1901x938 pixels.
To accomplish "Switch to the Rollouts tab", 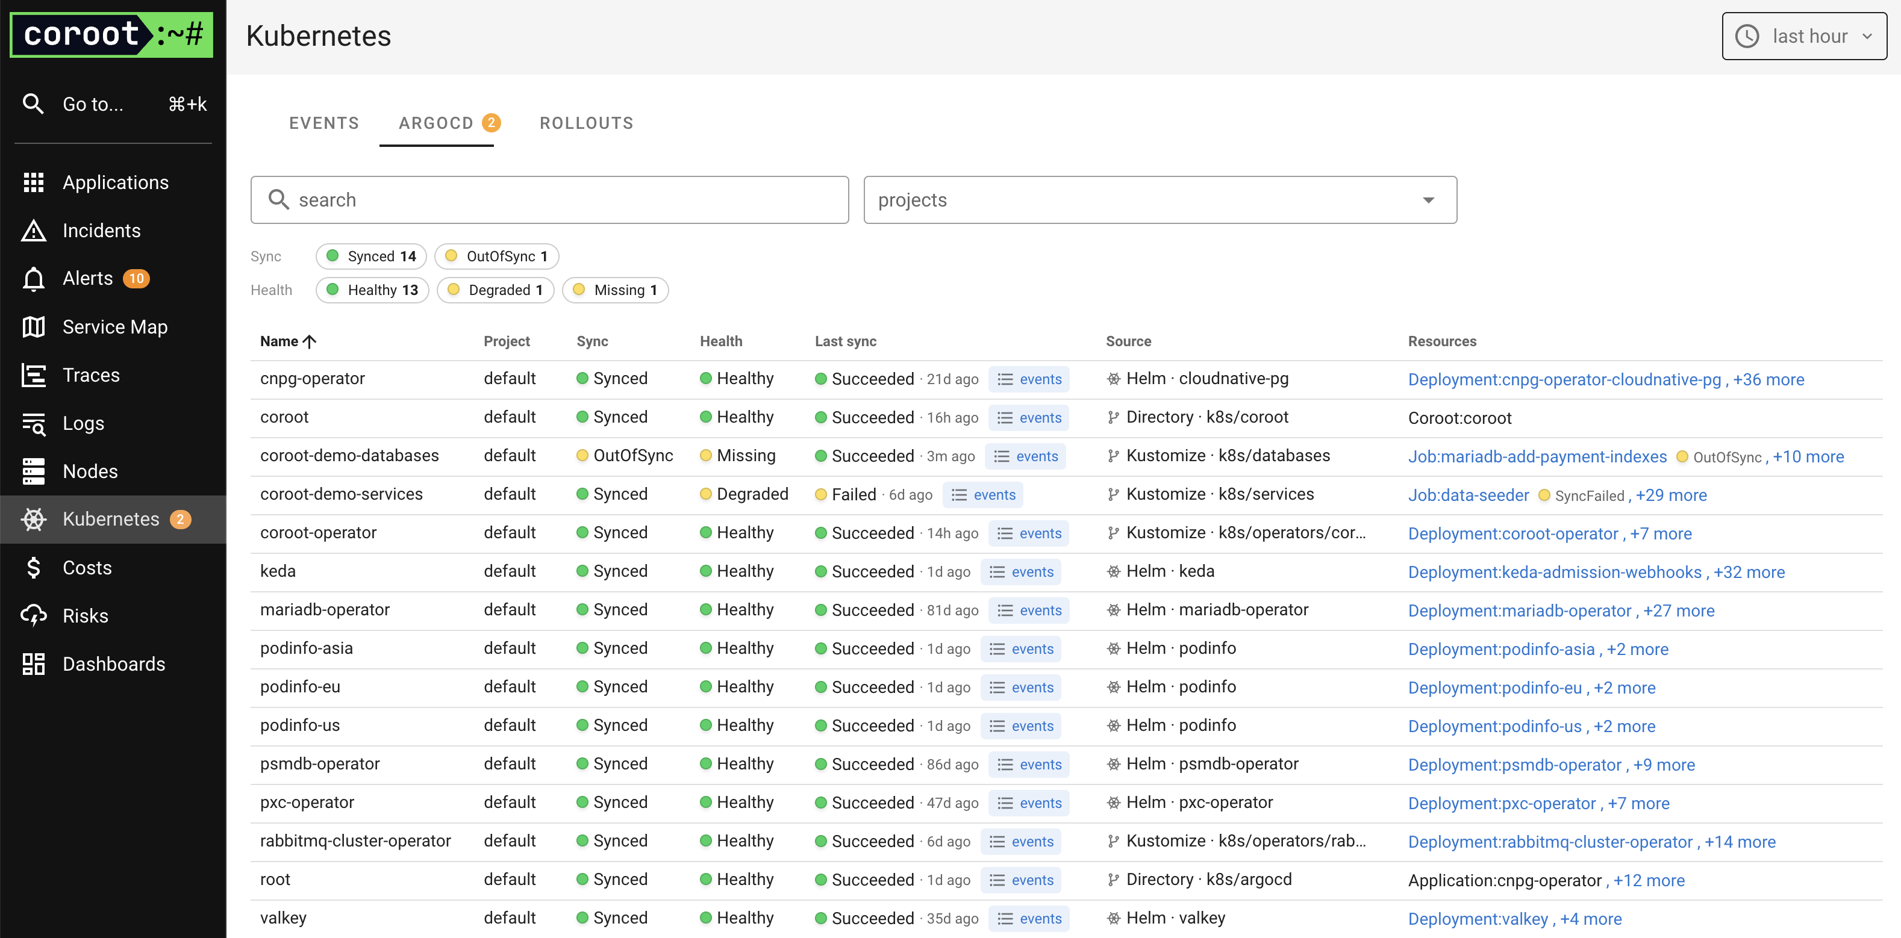I will click(587, 123).
